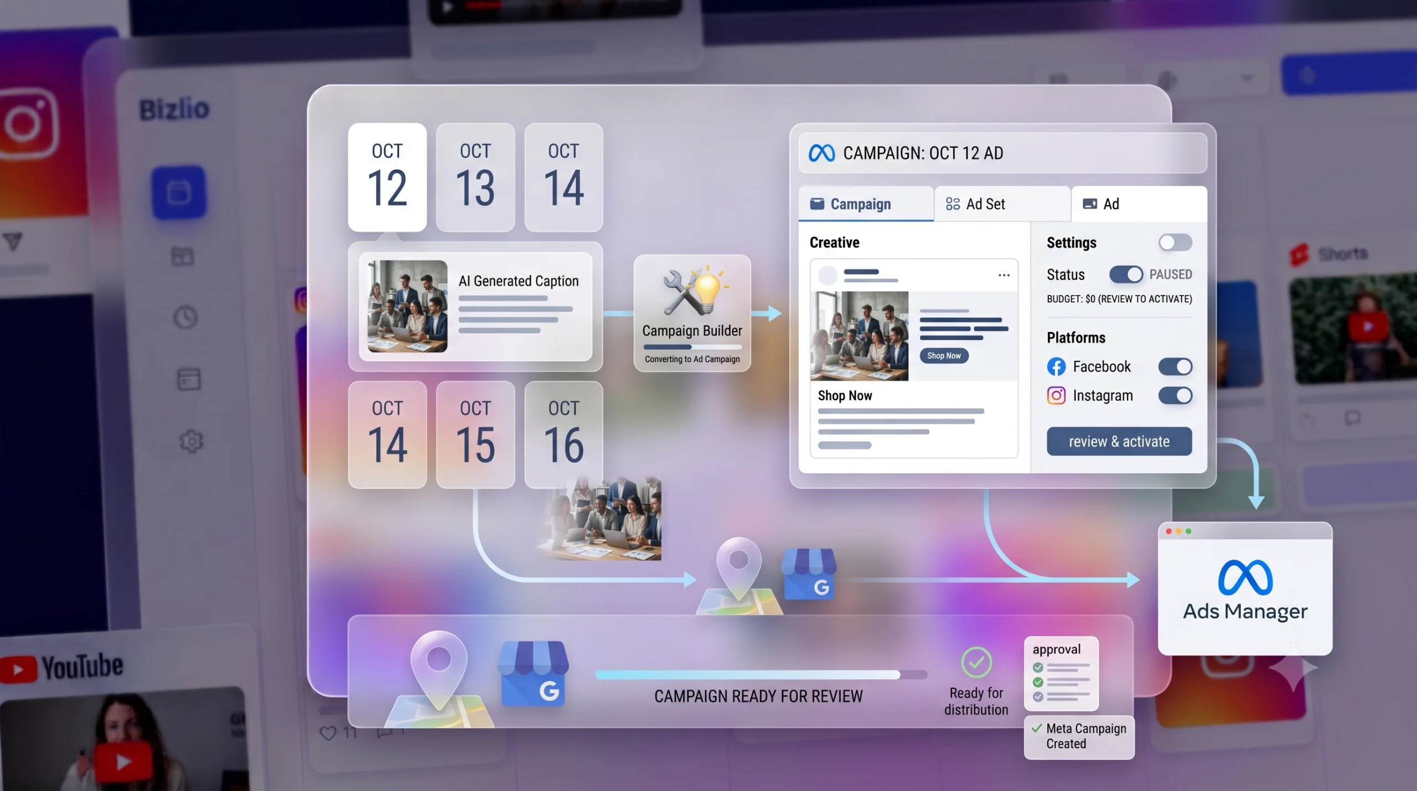
Task: Click the Shop Now headline below ad image
Action: coord(845,395)
